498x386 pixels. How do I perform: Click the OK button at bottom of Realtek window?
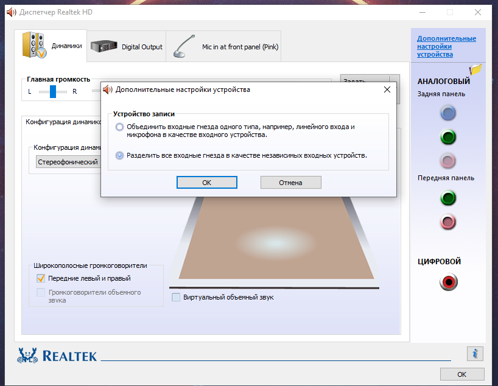coord(462,374)
